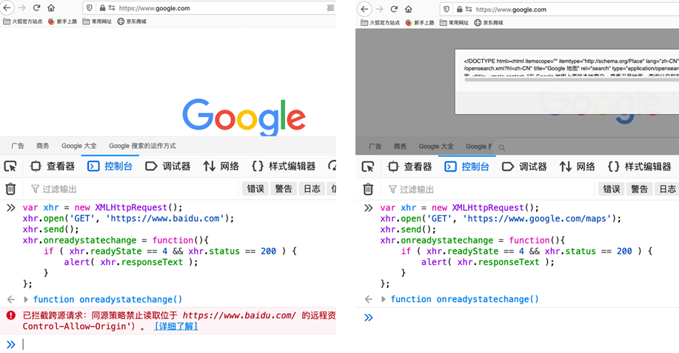
Task: Click horizontal scrollbar in the alert dialog
Action: (x=572, y=80)
